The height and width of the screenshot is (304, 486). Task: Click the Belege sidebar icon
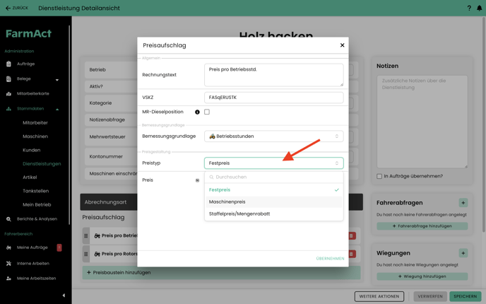[8, 78]
